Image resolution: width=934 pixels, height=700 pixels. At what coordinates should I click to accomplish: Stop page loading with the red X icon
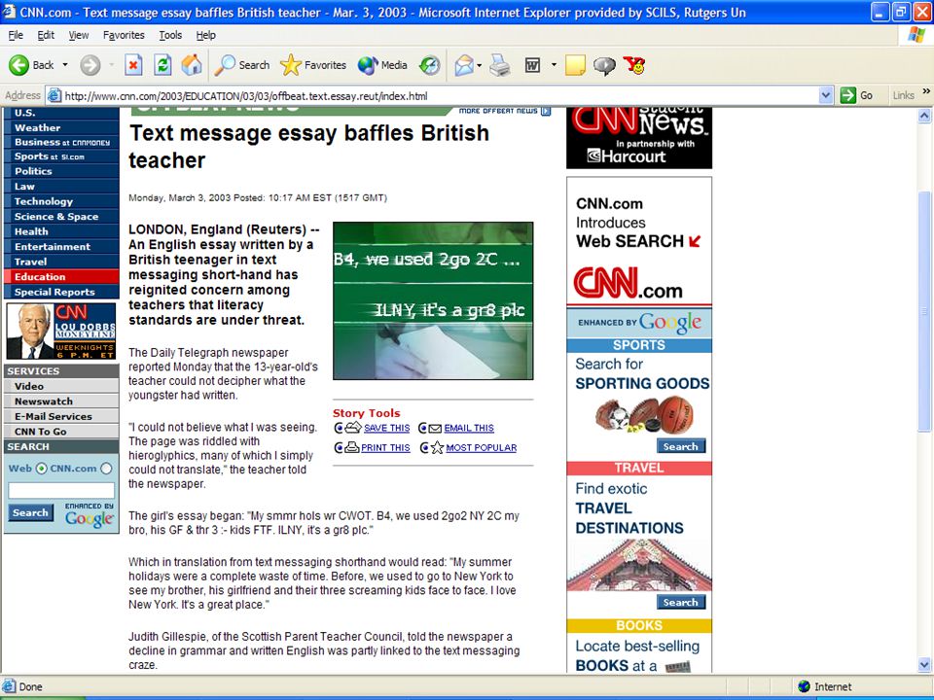coord(133,65)
